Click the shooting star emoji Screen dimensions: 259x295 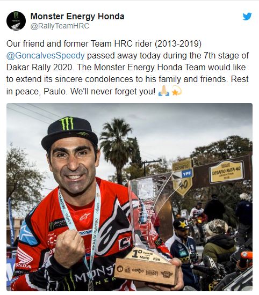click(x=176, y=91)
